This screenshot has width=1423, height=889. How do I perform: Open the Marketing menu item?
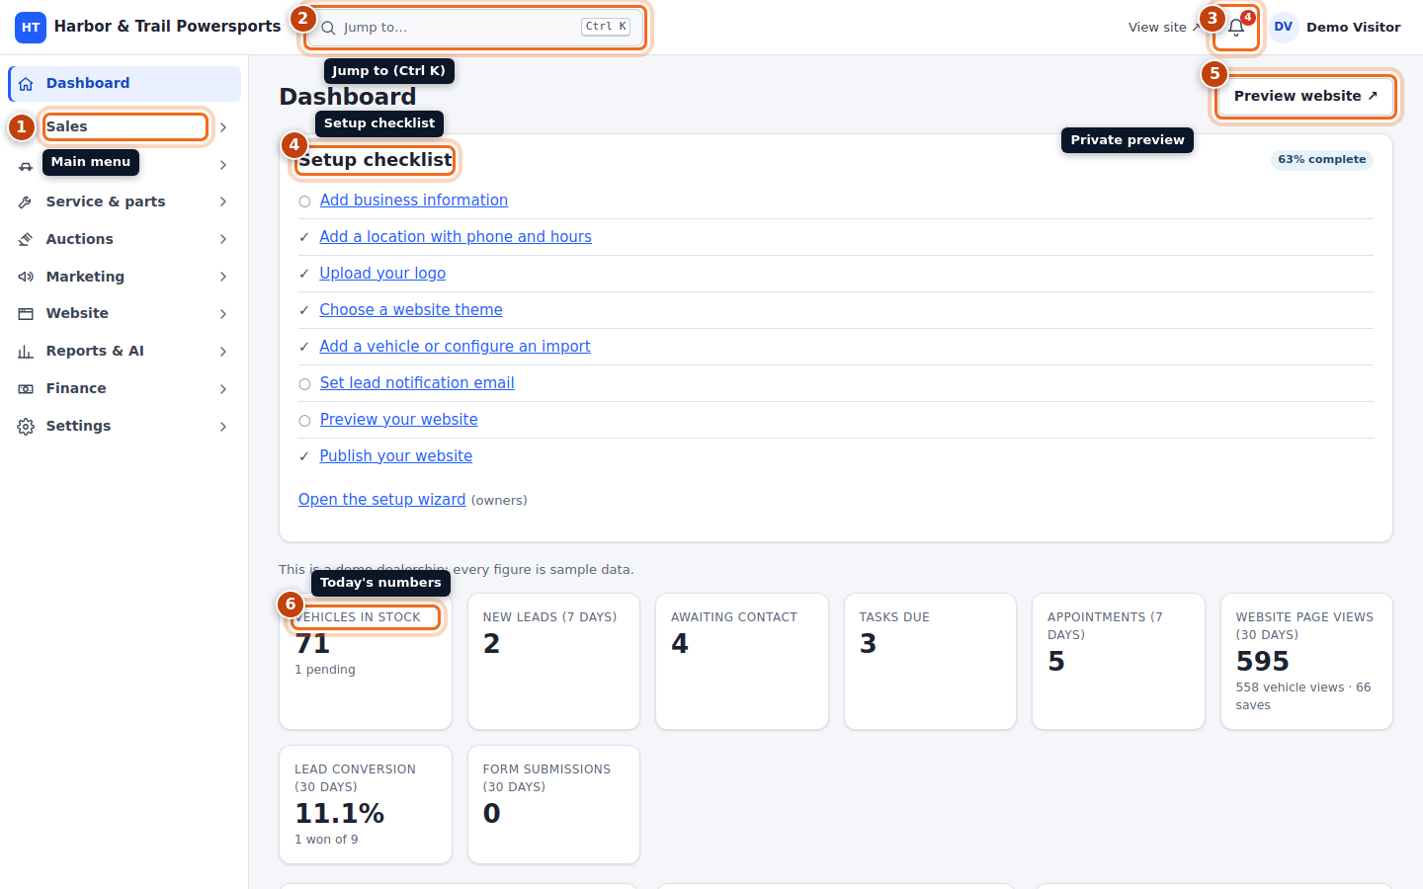point(125,277)
